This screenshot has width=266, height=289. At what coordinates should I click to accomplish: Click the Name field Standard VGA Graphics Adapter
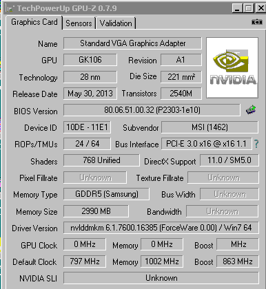pyautogui.click(x=132, y=43)
